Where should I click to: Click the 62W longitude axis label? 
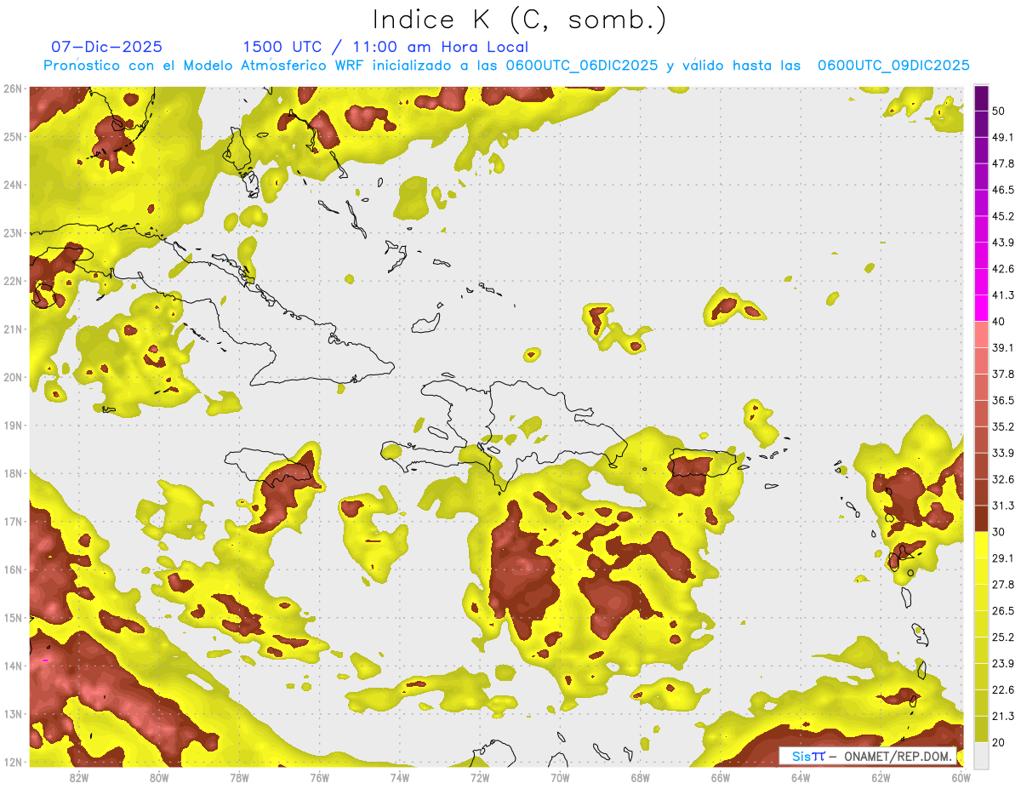[x=881, y=777]
